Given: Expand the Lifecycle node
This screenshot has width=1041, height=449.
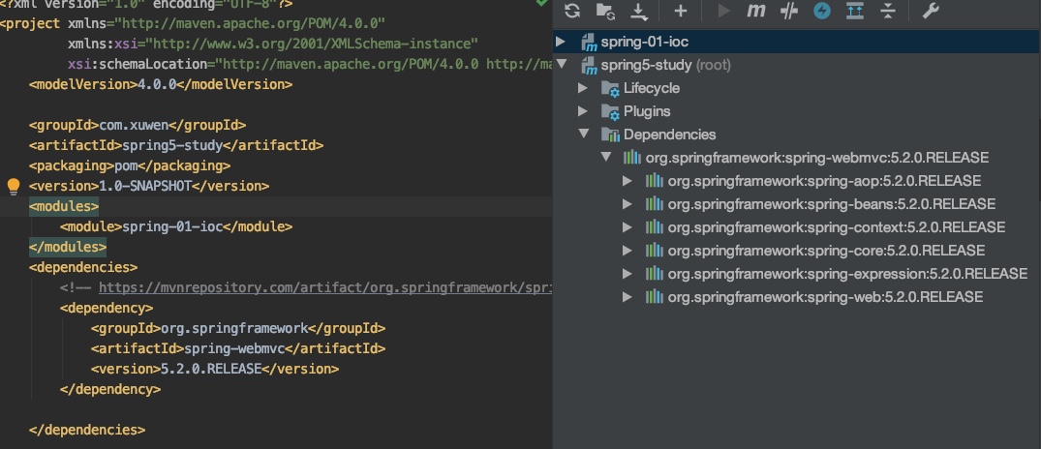Looking at the screenshot, I should point(583,88).
